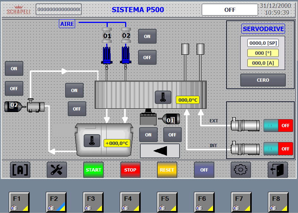
Task: Click the storage tank graphic
Action: (x=104, y=140)
